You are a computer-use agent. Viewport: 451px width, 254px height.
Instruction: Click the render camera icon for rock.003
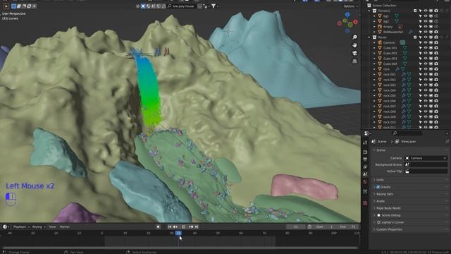[x=436, y=85]
